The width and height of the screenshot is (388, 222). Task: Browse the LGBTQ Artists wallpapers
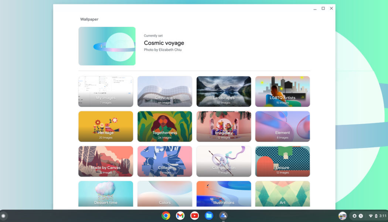[282, 91]
